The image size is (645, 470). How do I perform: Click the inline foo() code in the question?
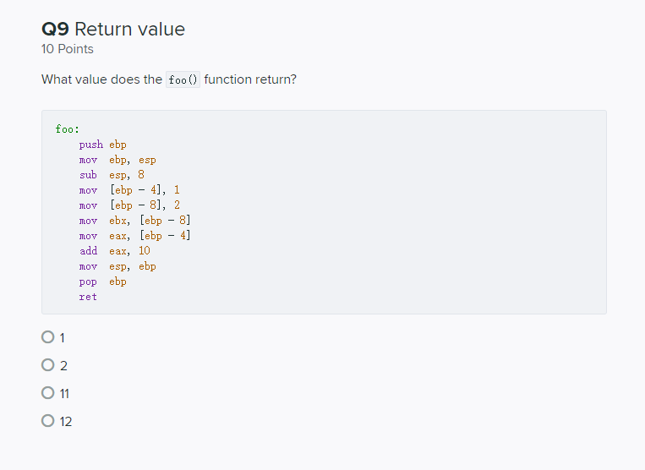(x=183, y=80)
